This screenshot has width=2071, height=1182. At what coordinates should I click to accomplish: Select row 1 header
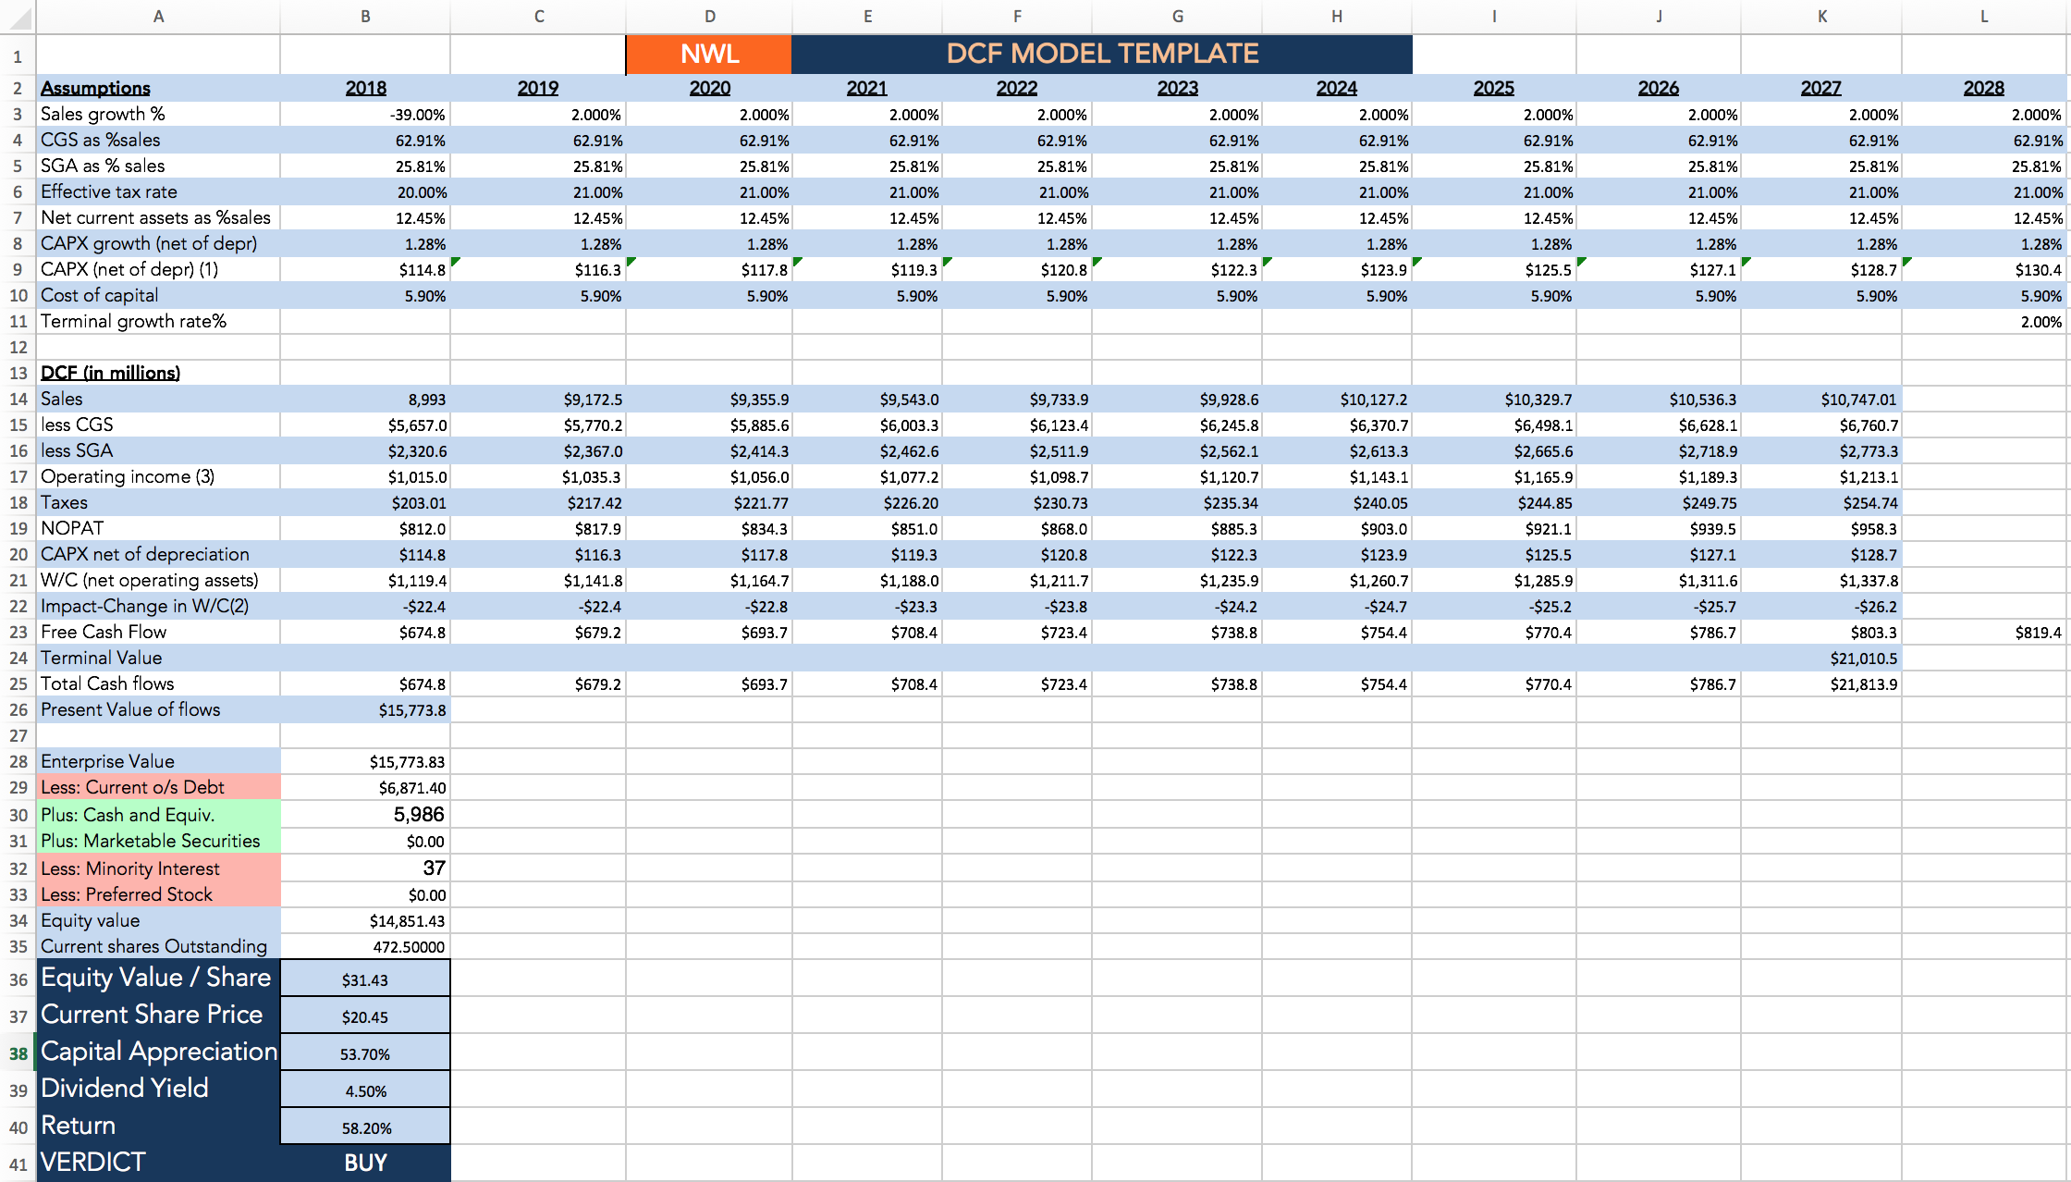point(18,56)
